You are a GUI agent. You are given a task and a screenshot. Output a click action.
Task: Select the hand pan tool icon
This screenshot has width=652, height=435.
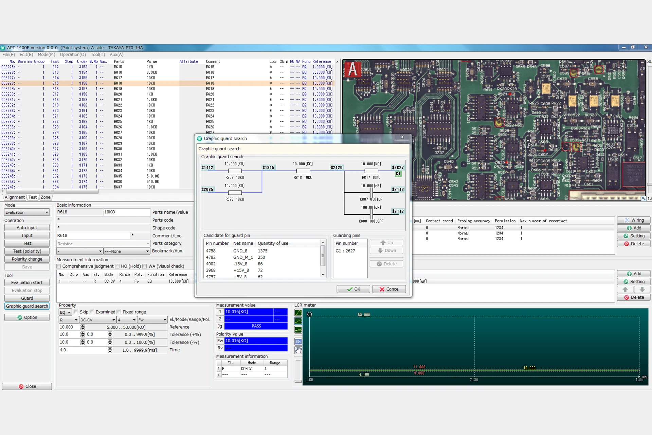click(x=298, y=350)
